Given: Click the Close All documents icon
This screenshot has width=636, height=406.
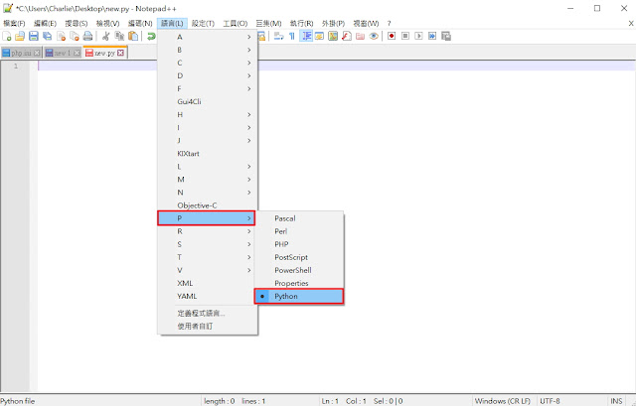Looking at the screenshot, I should 75,36.
